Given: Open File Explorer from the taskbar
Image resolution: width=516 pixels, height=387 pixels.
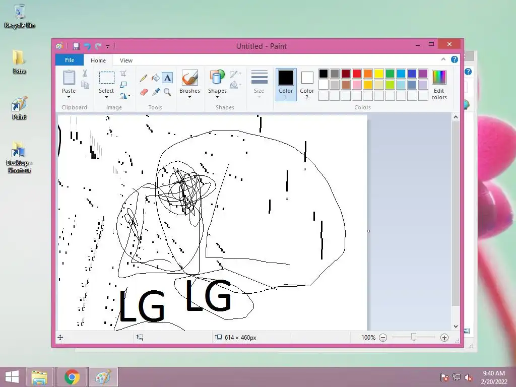Looking at the screenshot, I should point(39,377).
